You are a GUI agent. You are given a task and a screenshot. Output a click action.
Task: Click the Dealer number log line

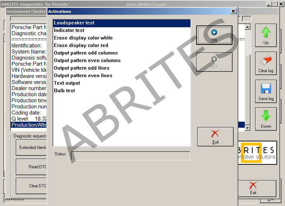pos(29,88)
